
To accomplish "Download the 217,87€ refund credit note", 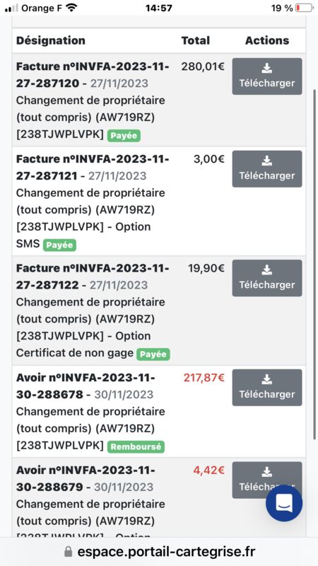I will tap(267, 387).
